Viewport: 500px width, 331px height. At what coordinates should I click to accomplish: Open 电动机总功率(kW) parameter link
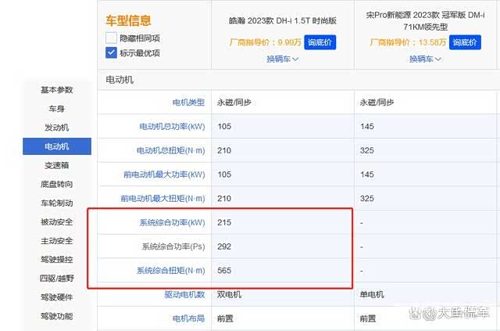tap(172, 126)
